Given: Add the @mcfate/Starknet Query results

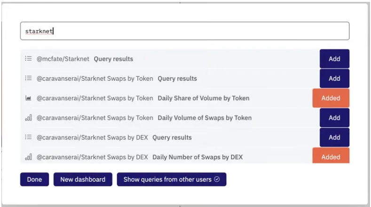Looking at the screenshot, I should point(334,59).
